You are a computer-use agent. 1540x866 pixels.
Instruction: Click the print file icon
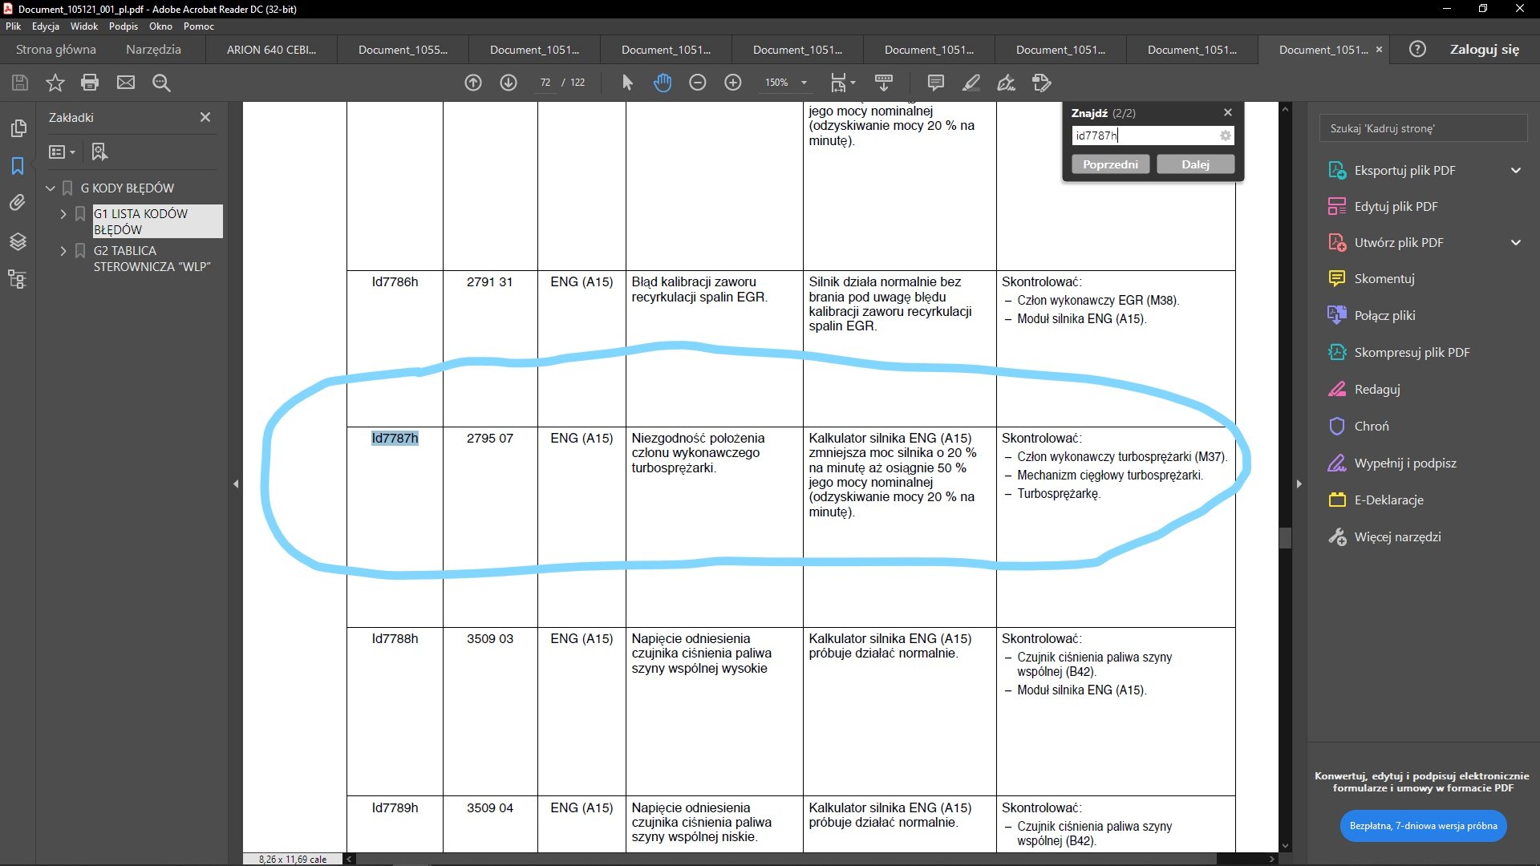coord(90,83)
